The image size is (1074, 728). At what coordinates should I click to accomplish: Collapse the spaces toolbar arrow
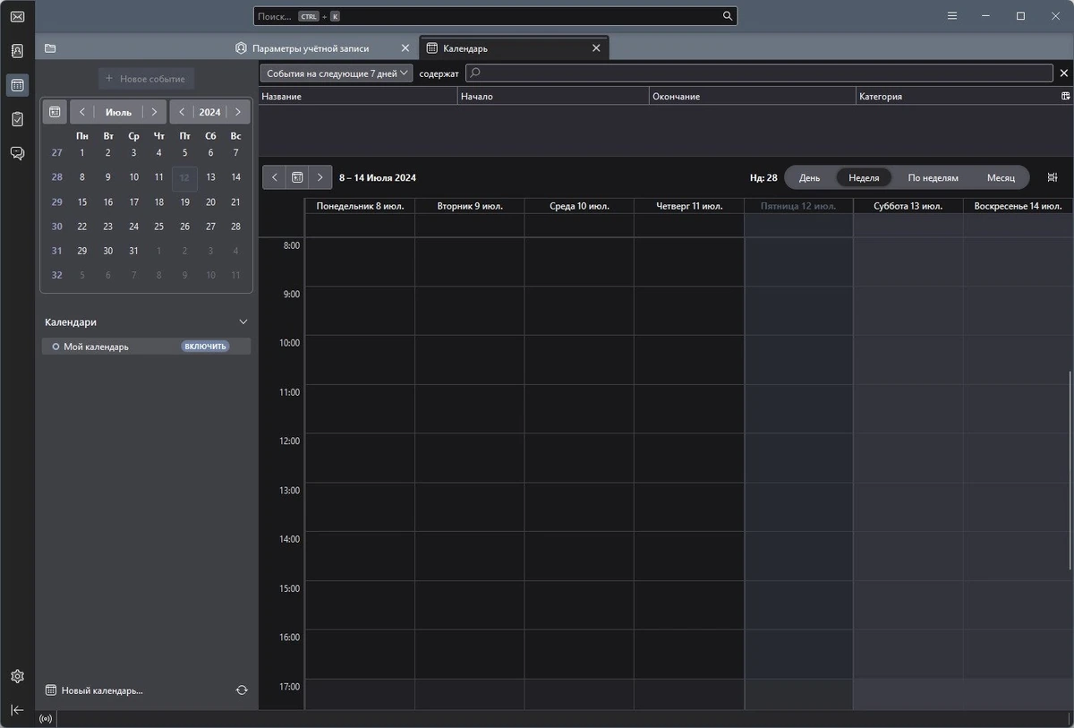point(17,709)
